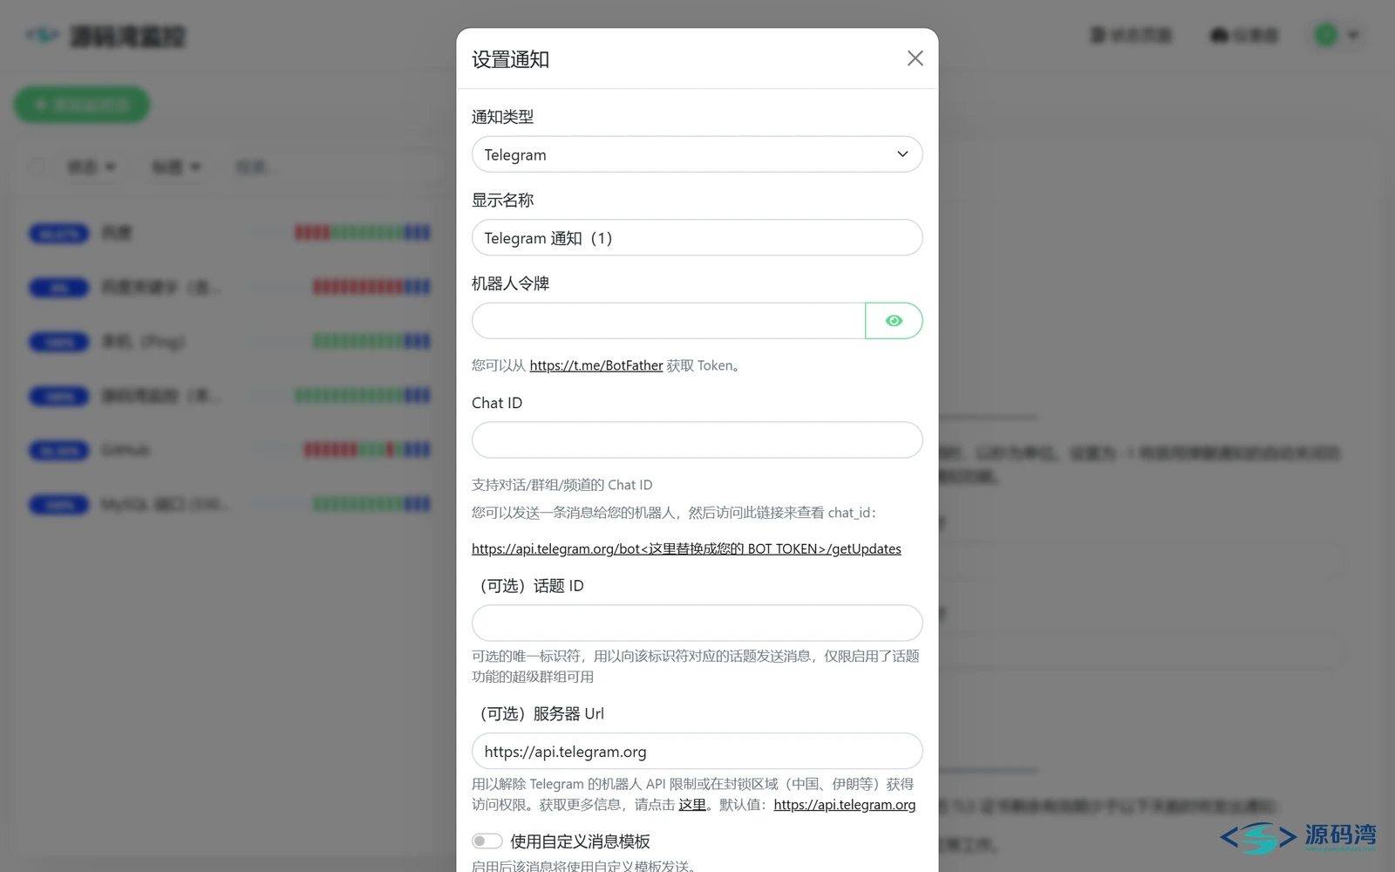Viewport: 1395px width, 872px height.
Task: Select the MySQL monitor row
Action: pos(229,504)
